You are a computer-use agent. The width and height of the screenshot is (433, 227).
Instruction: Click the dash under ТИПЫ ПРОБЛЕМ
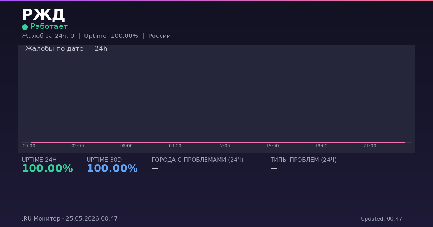[274, 169]
